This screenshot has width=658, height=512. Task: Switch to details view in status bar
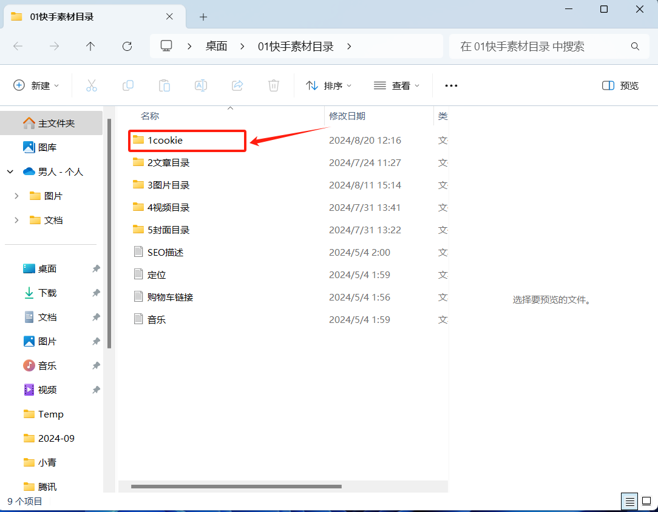pos(630,501)
